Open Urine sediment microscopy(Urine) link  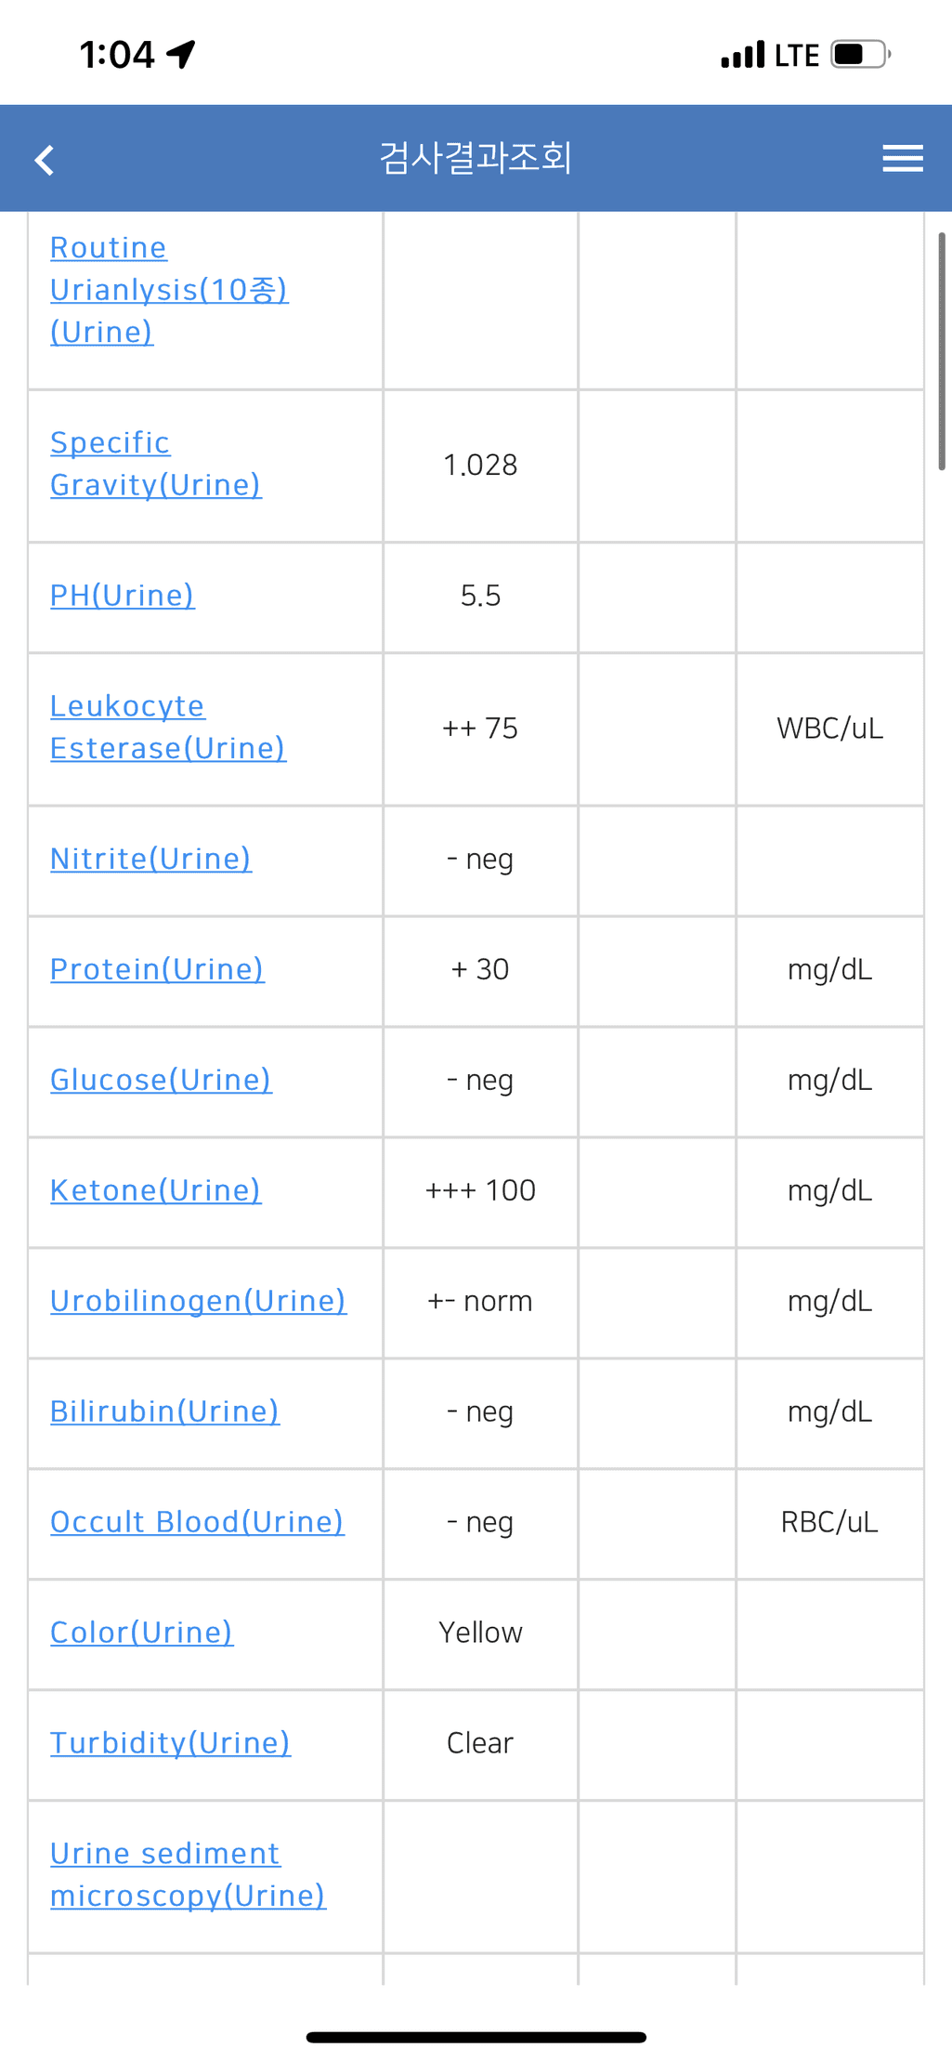[x=188, y=1874]
